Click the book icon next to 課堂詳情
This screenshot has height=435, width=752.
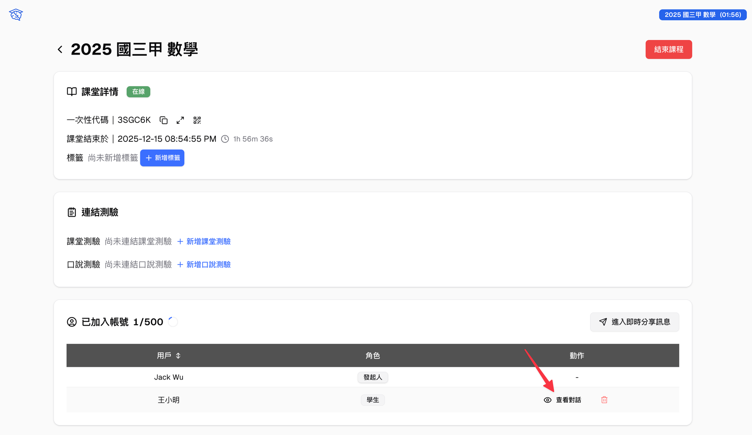[x=72, y=92]
